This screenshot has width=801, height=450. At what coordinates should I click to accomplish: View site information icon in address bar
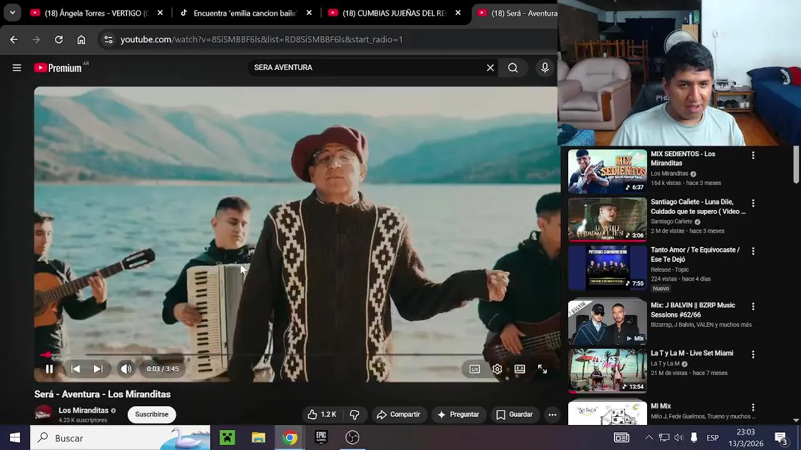[x=108, y=39]
